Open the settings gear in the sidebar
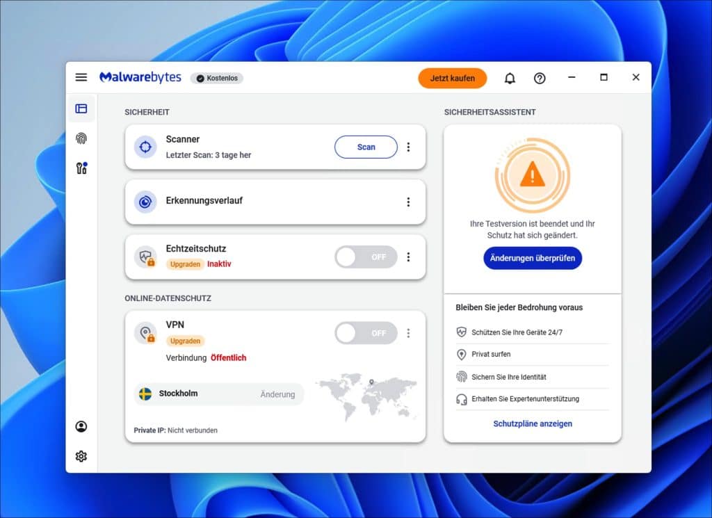The image size is (712, 518). click(x=81, y=456)
